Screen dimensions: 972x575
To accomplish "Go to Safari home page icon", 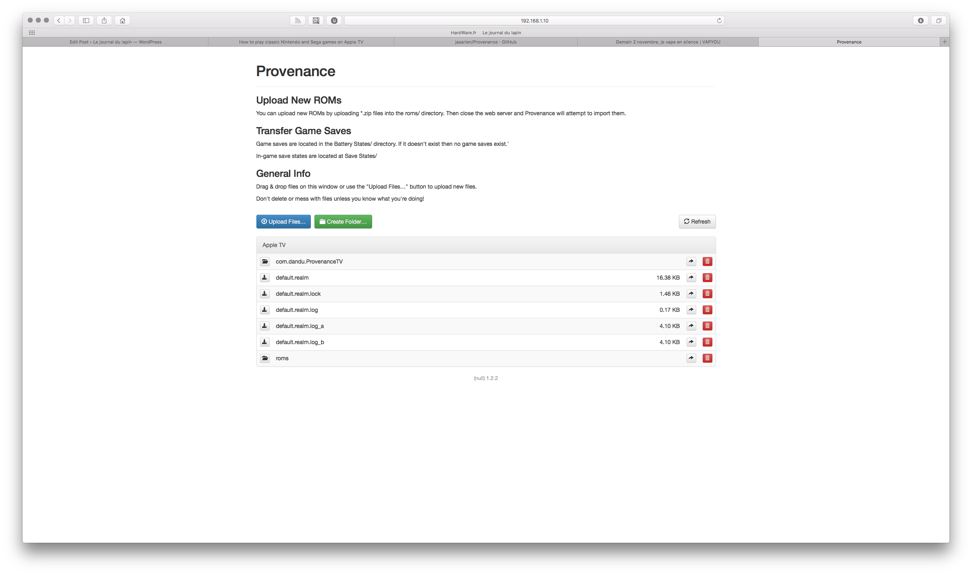I will (123, 21).
